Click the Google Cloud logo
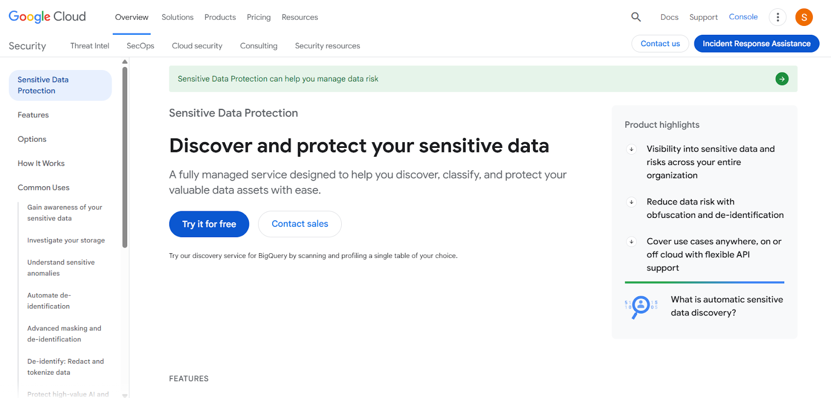This screenshot has height=398, width=831. (x=47, y=16)
